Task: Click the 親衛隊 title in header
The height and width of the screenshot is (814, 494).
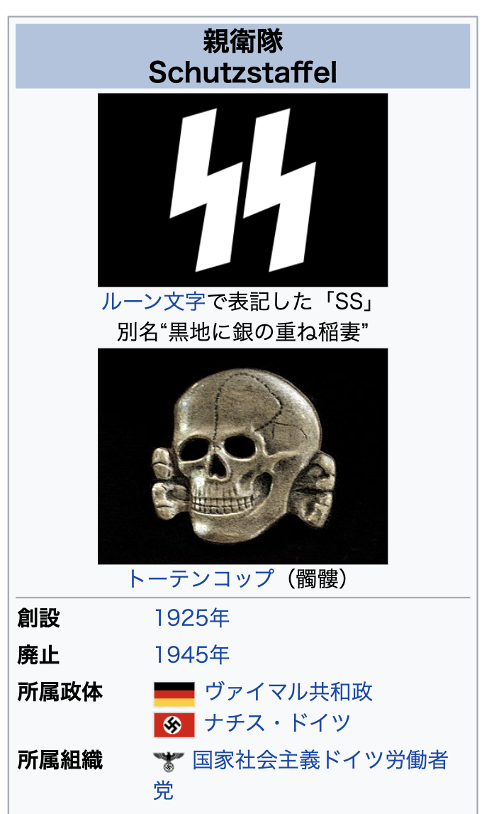Action: tap(242, 42)
